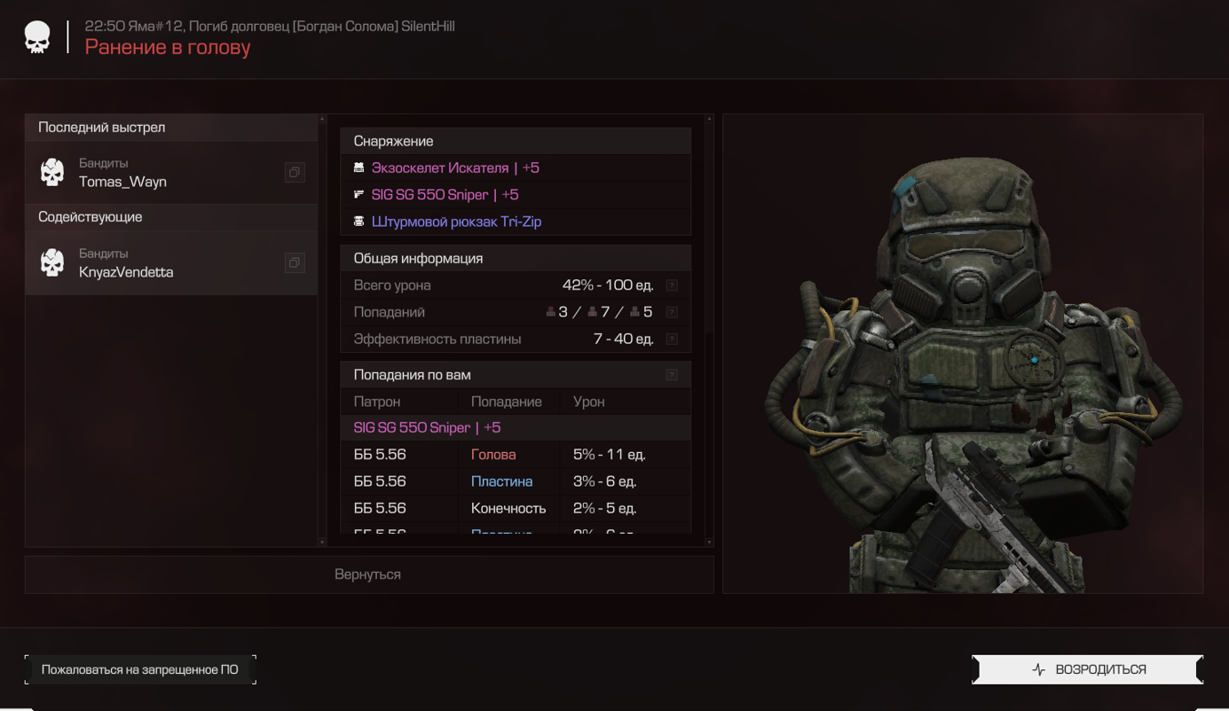Click scroll-up arrow of details panel scrollbar
1229x711 pixels.
click(709, 119)
